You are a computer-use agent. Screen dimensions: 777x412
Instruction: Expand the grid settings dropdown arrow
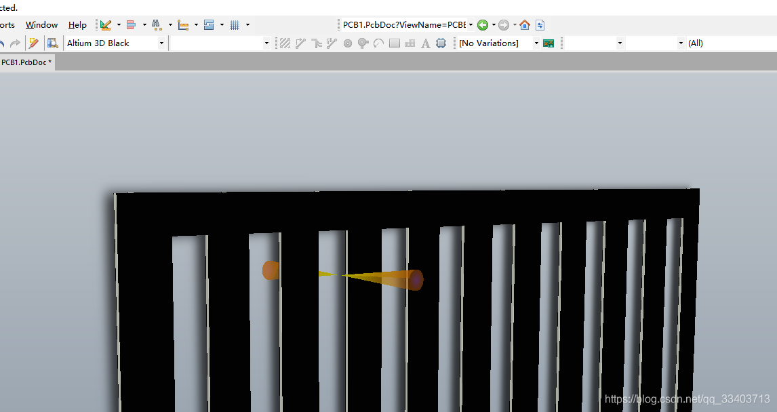pyautogui.click(x=247, y=25)
